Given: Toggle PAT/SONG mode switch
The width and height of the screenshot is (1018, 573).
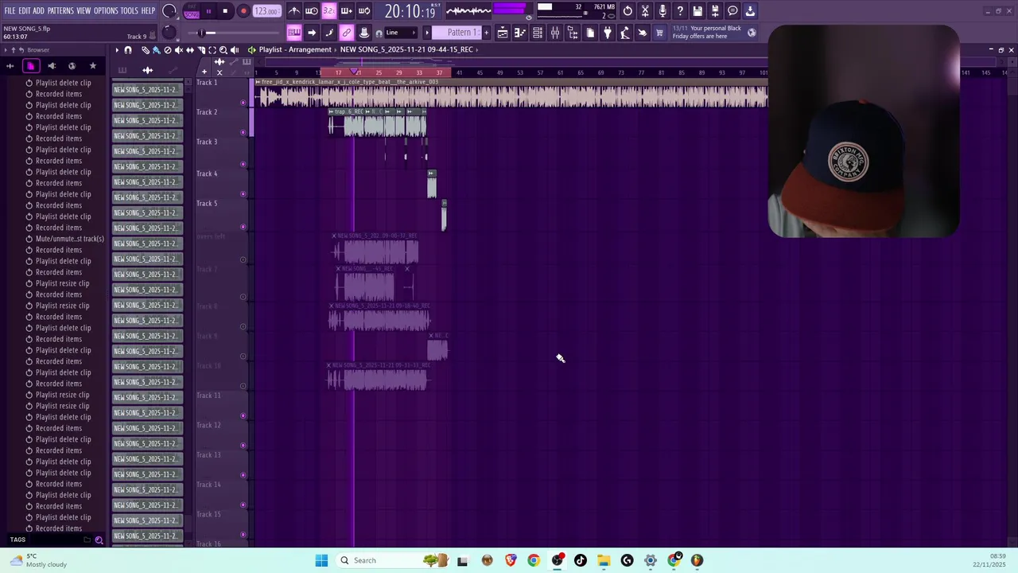Looking at the screenshot, I should pos(192,11).
